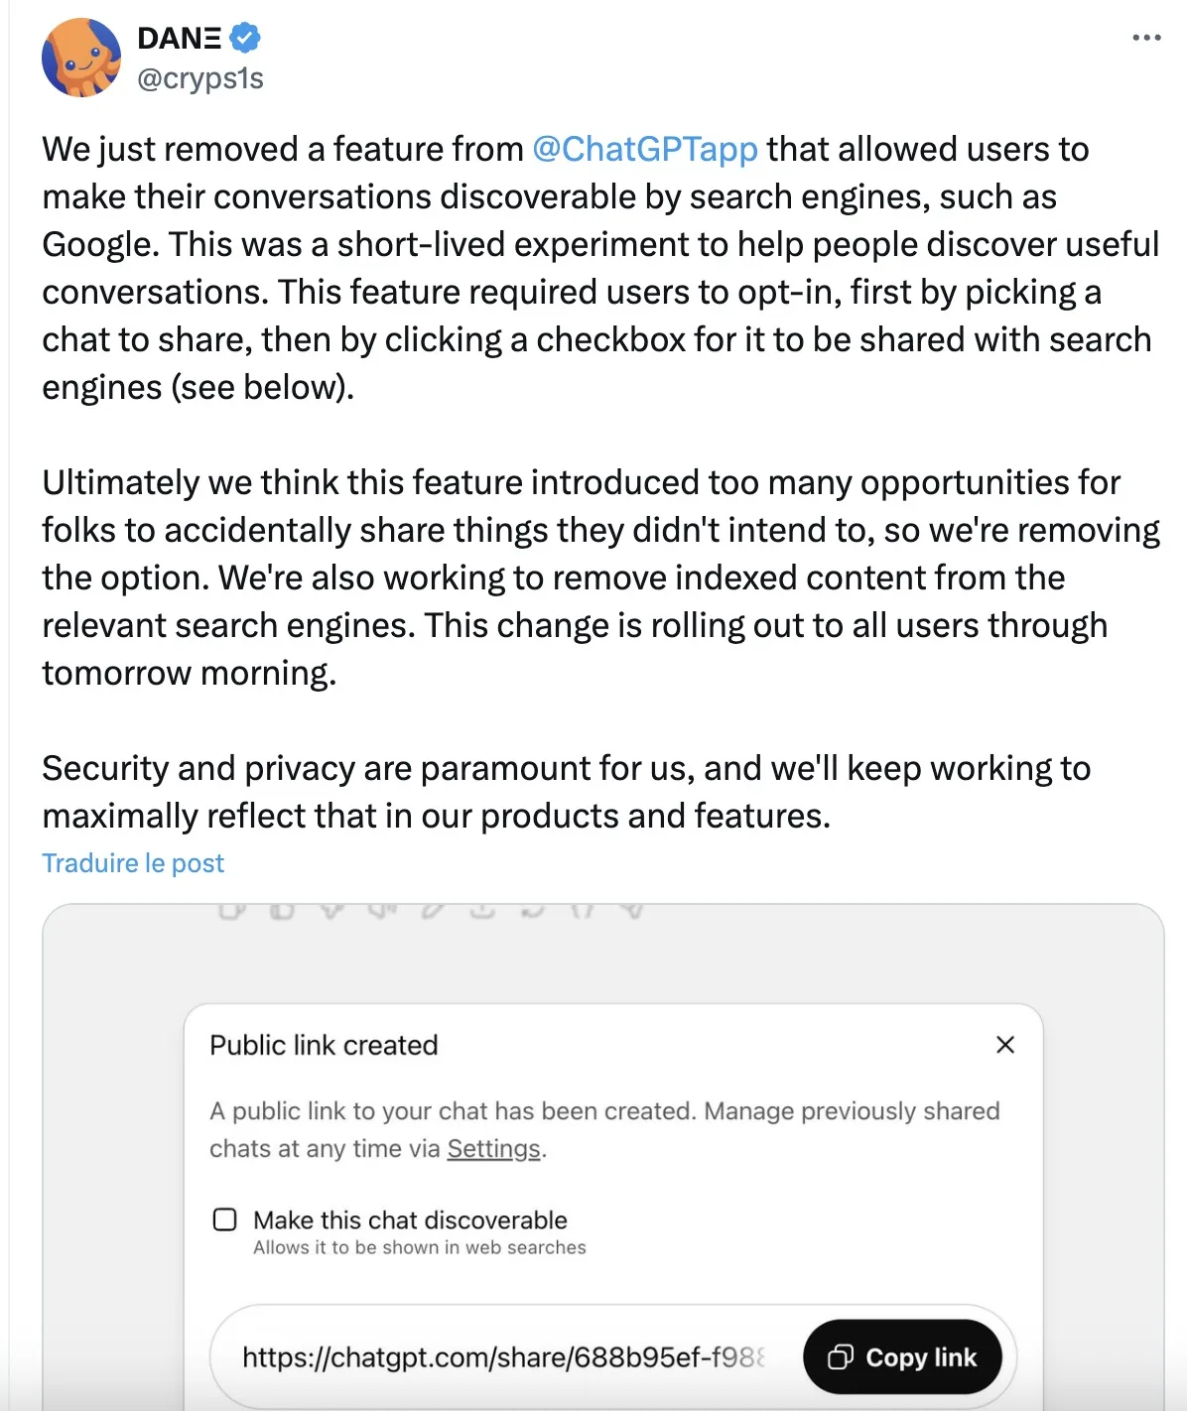Open the Settings link in the dialog

(493, 1149)
